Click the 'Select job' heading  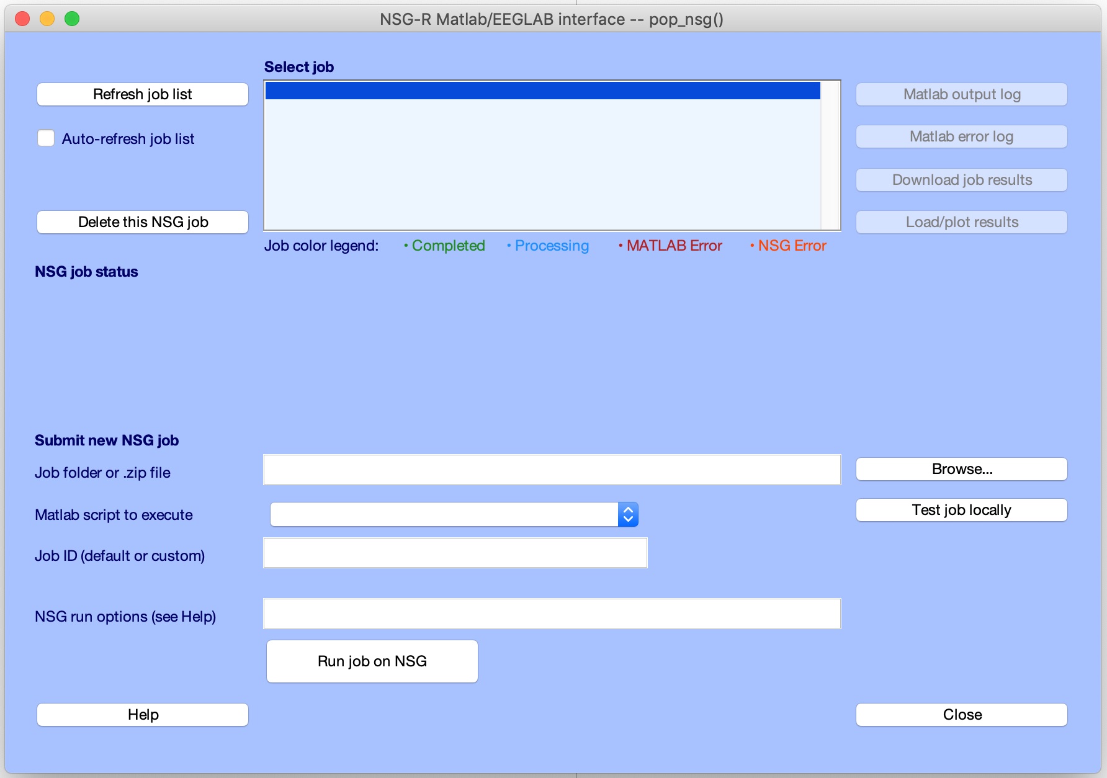pos(299,67)
